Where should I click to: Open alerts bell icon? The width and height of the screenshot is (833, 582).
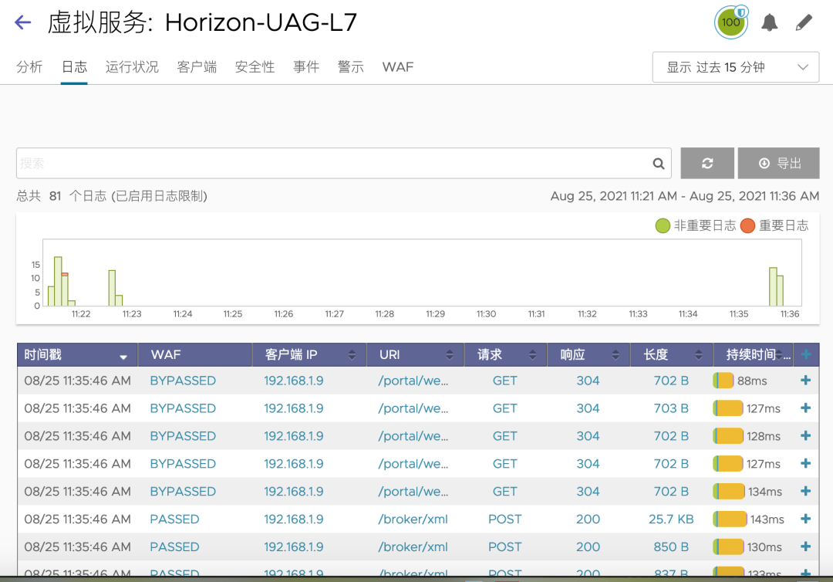769,22
